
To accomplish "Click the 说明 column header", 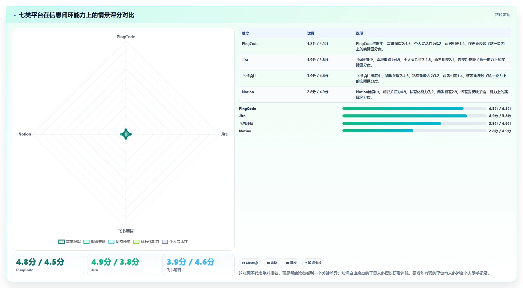I will 359,33.
